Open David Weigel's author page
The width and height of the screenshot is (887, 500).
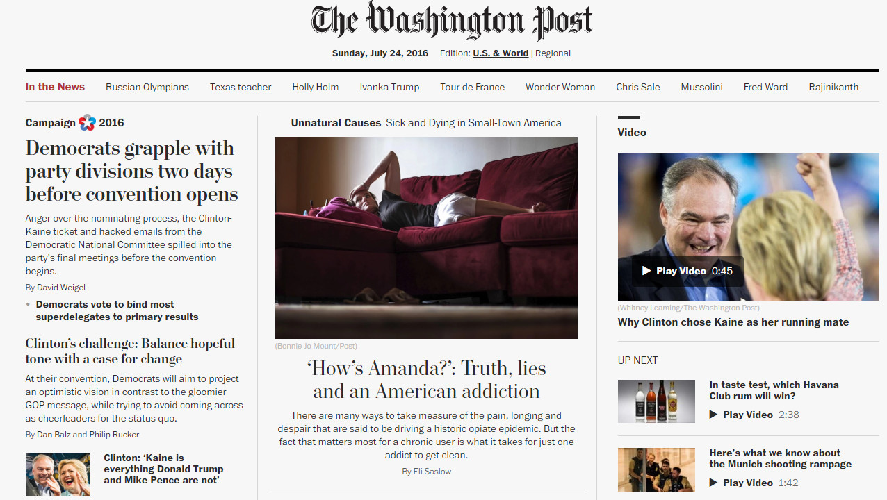click(x=61, y=287)
